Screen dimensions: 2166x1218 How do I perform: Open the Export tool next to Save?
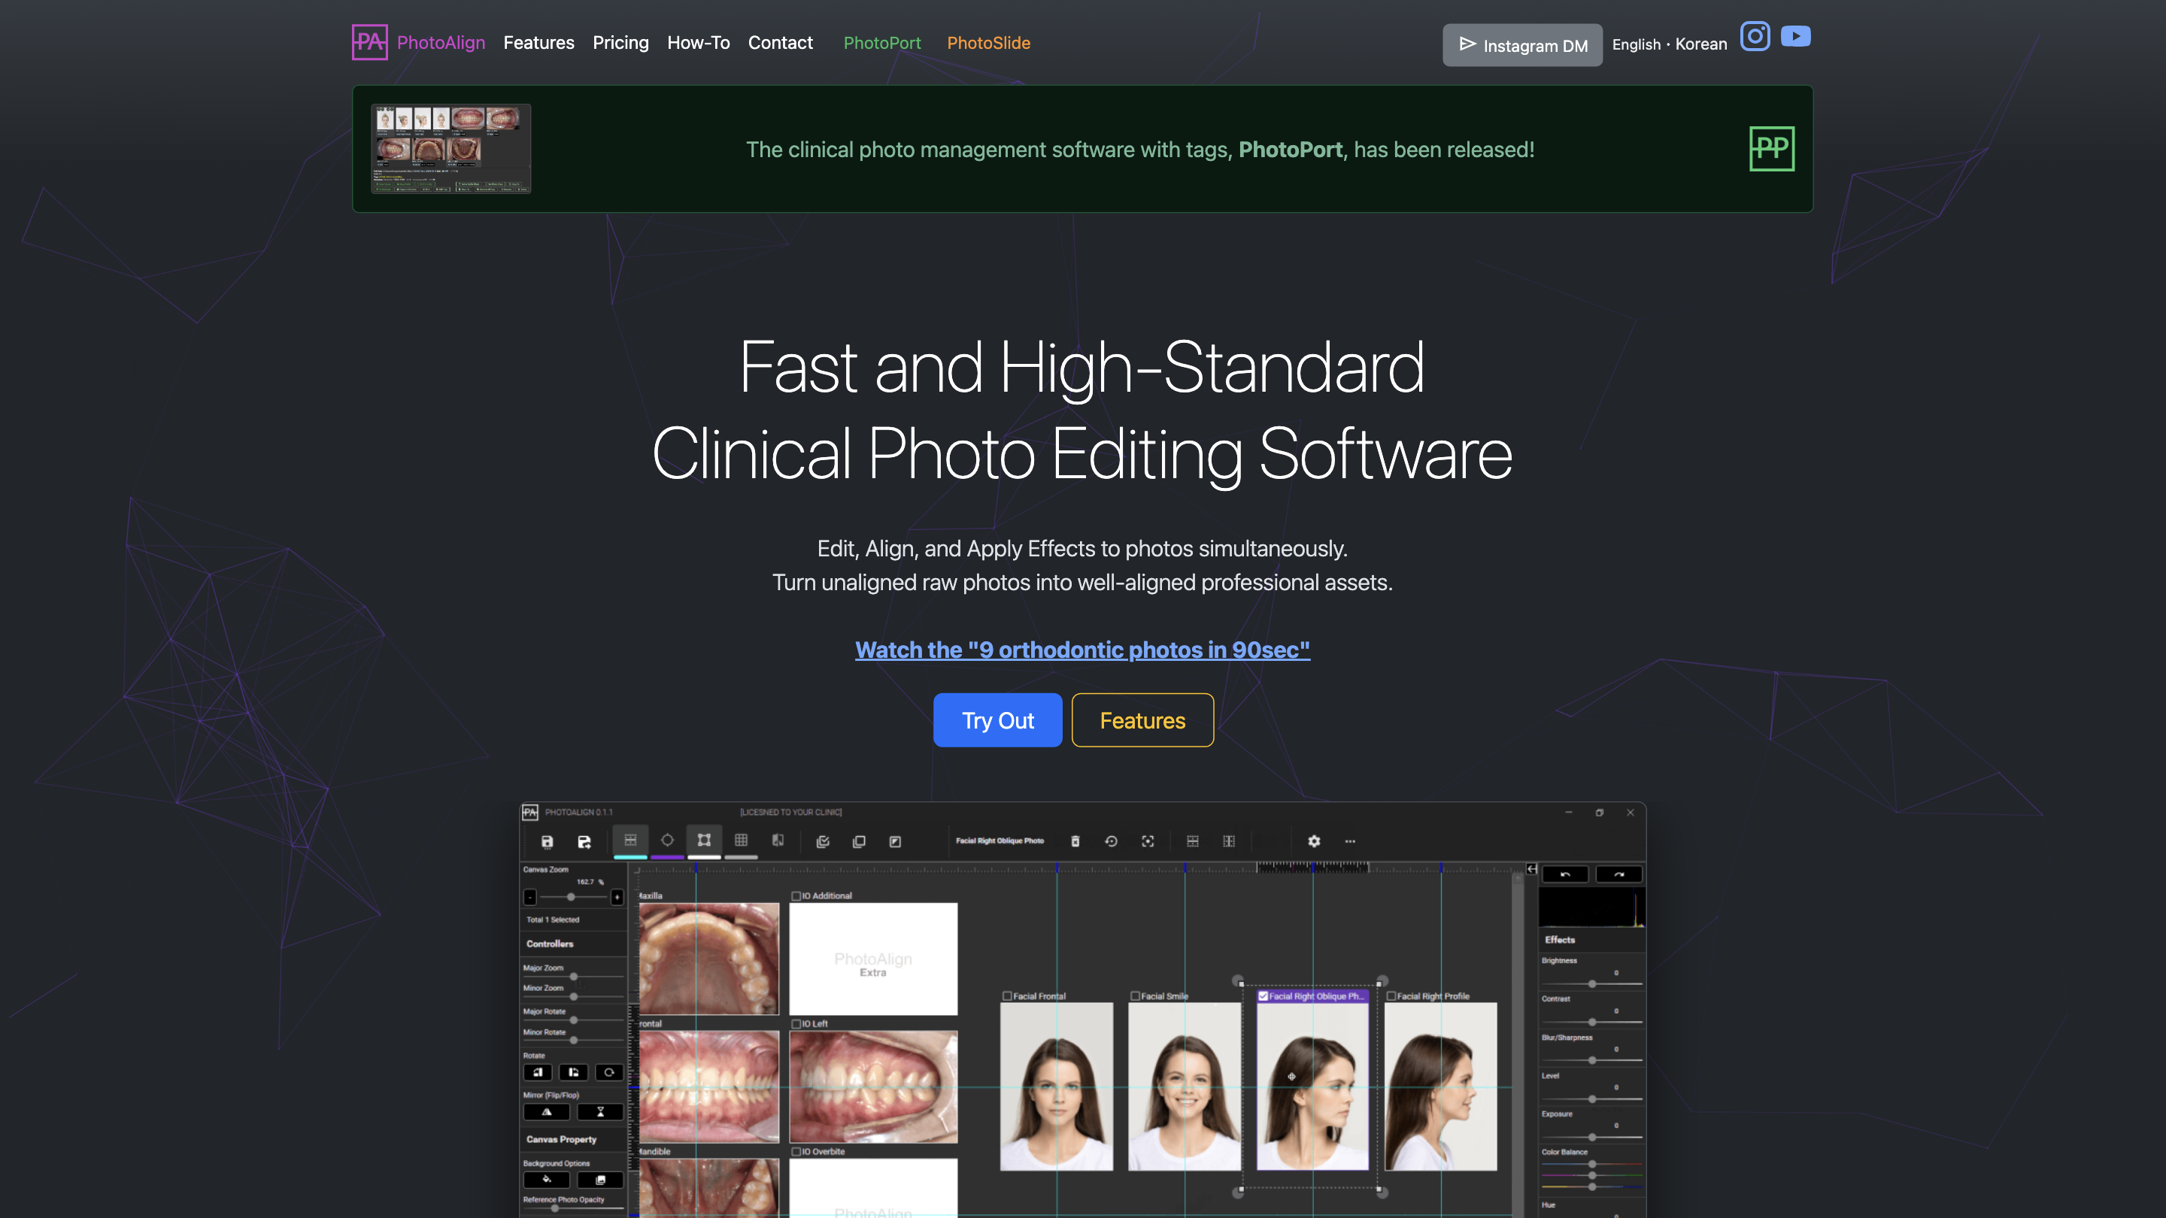coord(584,841)
